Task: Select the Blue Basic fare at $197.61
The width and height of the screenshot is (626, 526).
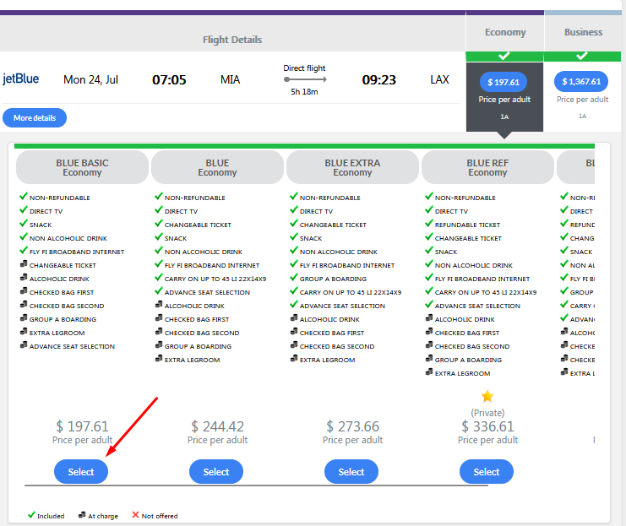Action: (x=81, y=472)
